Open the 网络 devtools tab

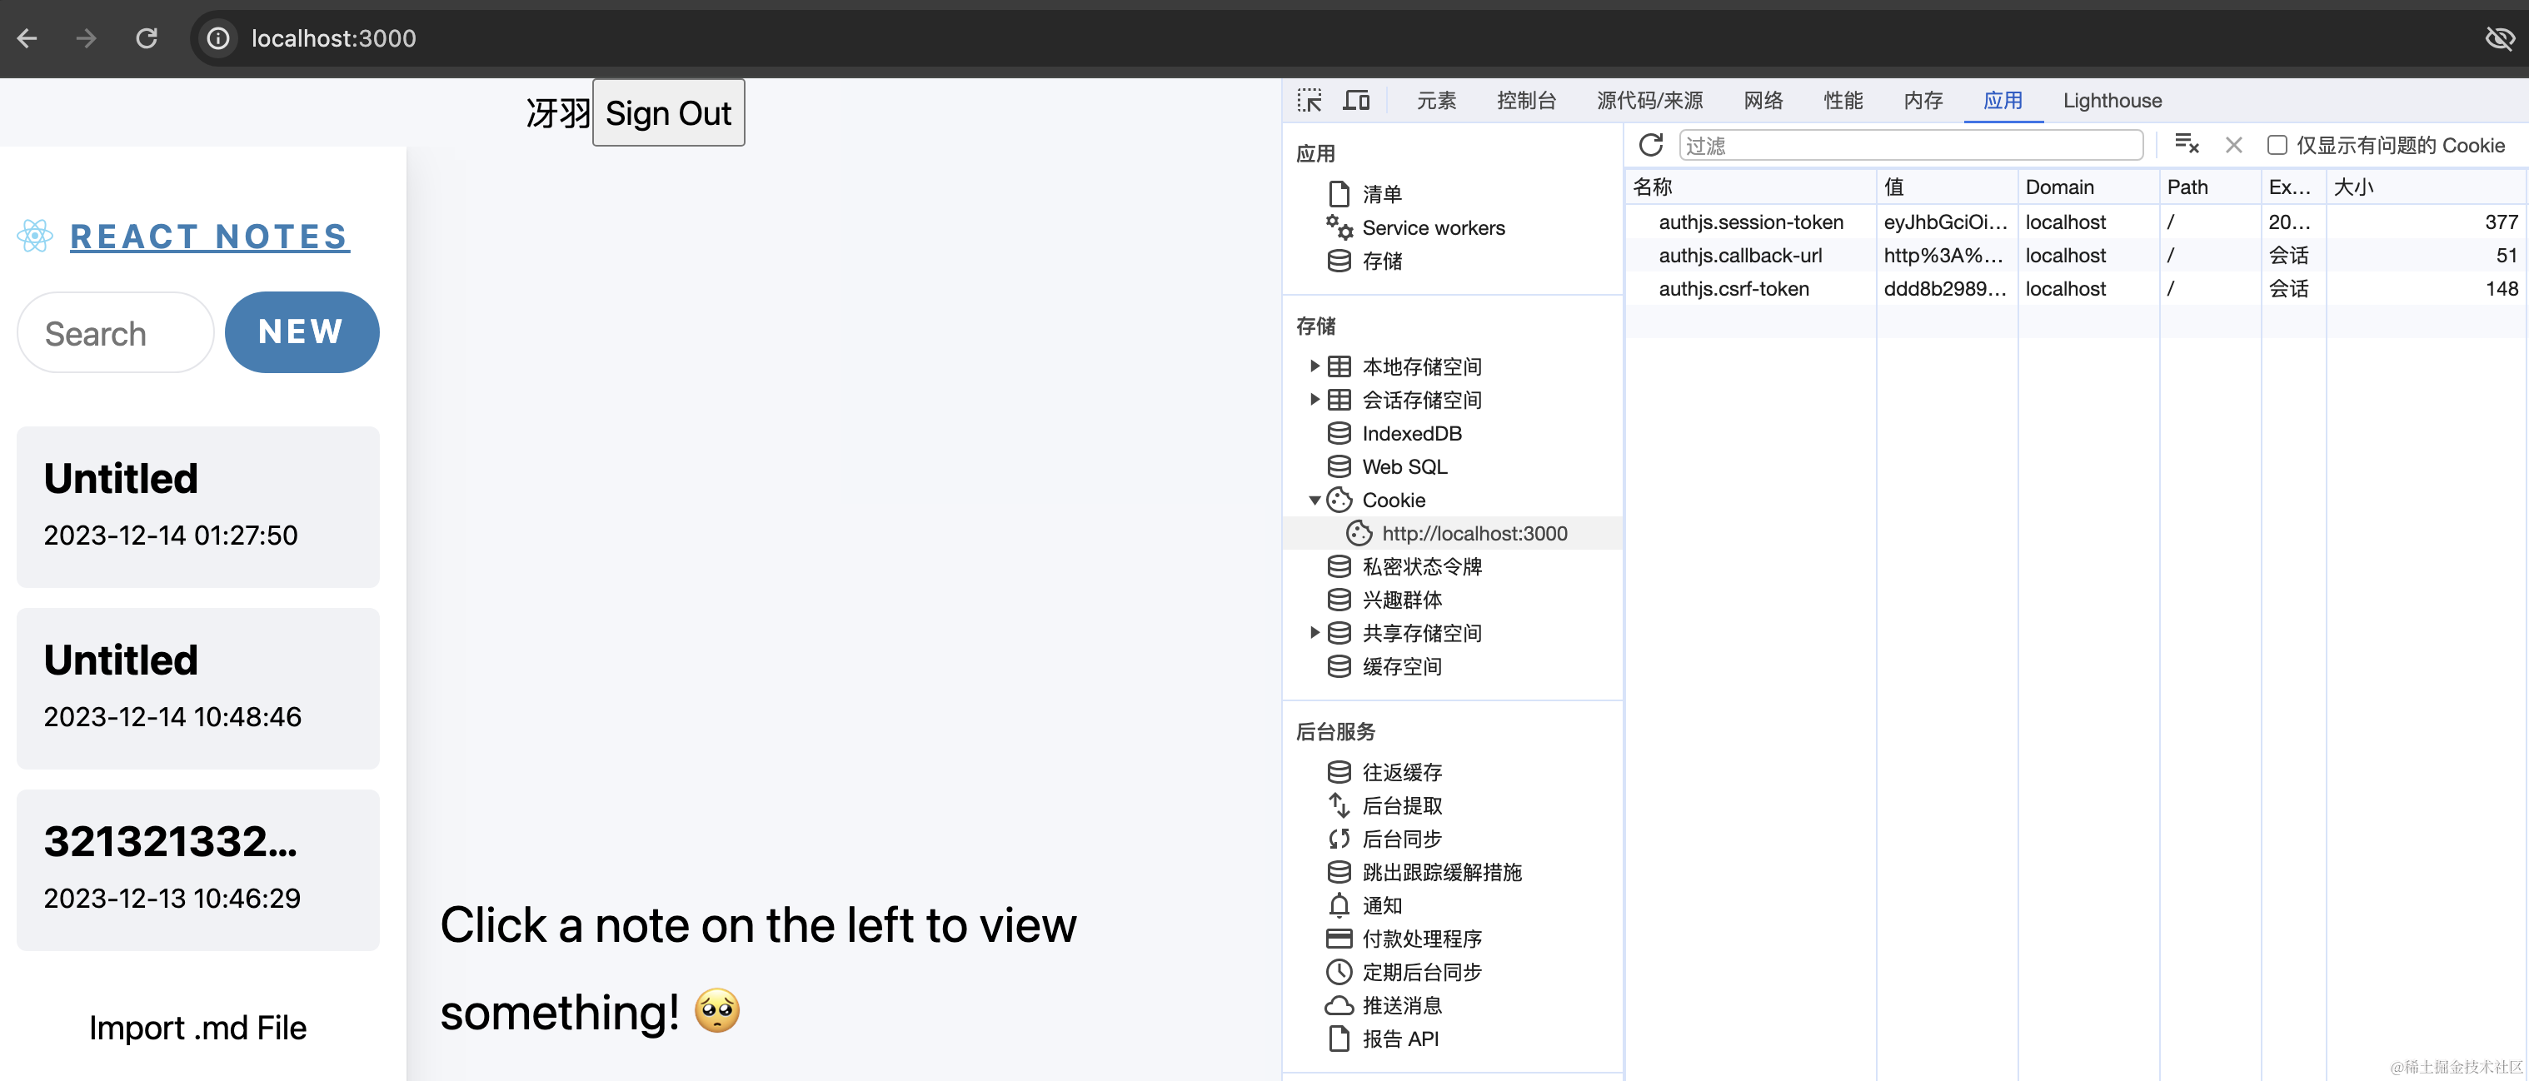point(1763,100)
